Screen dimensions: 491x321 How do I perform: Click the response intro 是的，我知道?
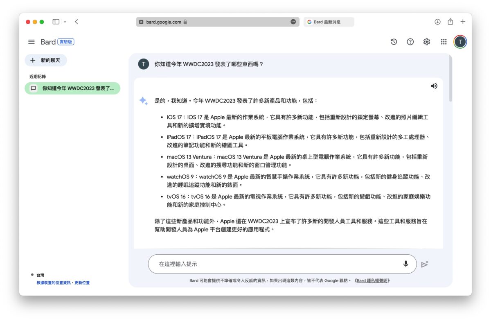pyautogui.click(x=236, y=101)
